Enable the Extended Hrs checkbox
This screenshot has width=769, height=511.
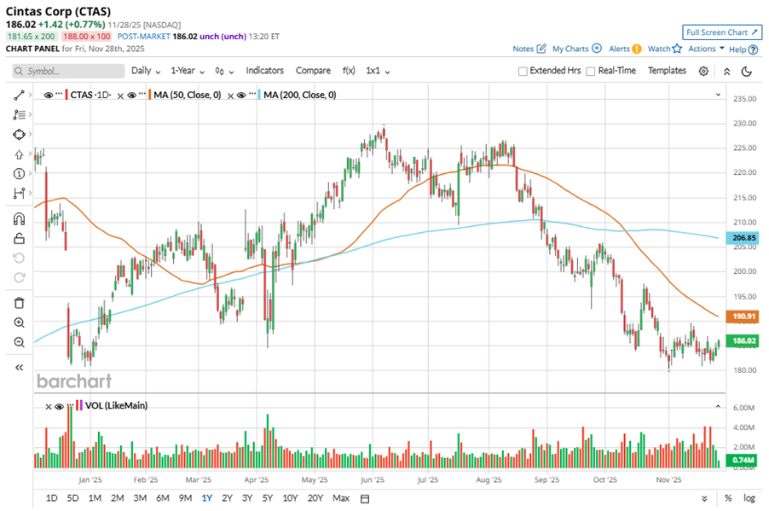point(523,71)
